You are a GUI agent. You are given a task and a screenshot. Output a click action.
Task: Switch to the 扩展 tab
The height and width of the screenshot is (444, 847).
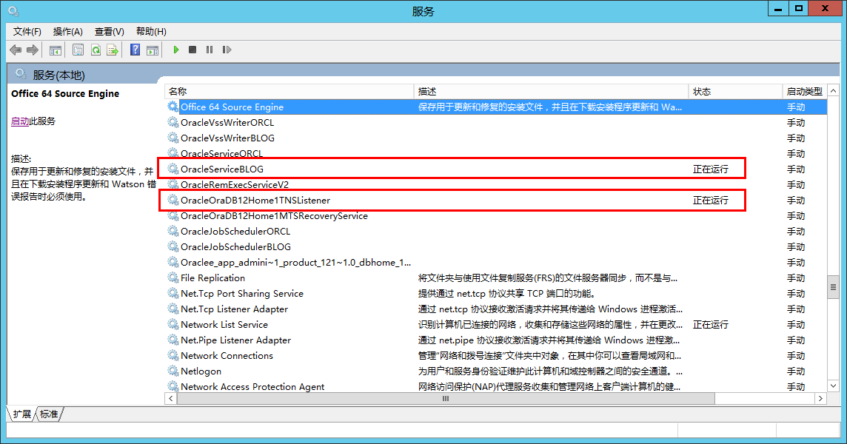(21, 414)
